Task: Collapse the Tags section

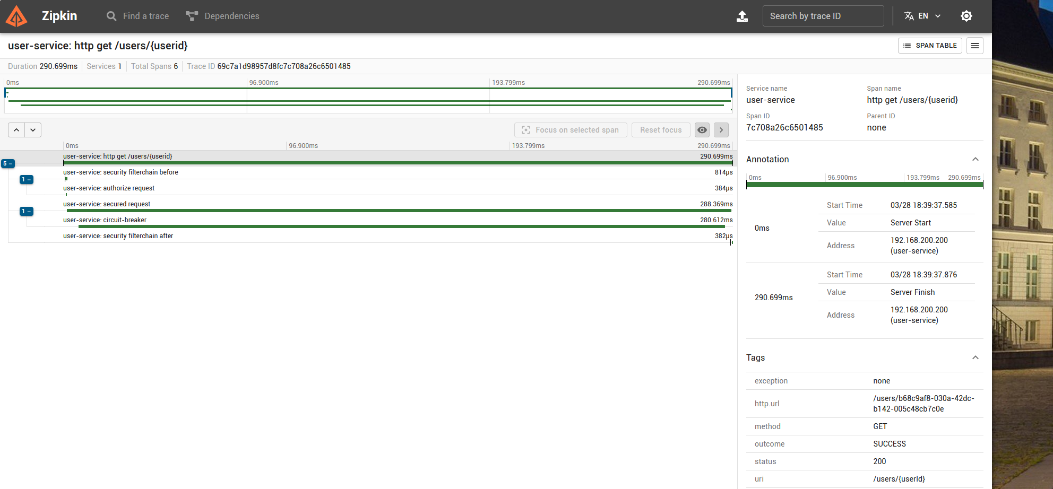Action: click(975, 357)
